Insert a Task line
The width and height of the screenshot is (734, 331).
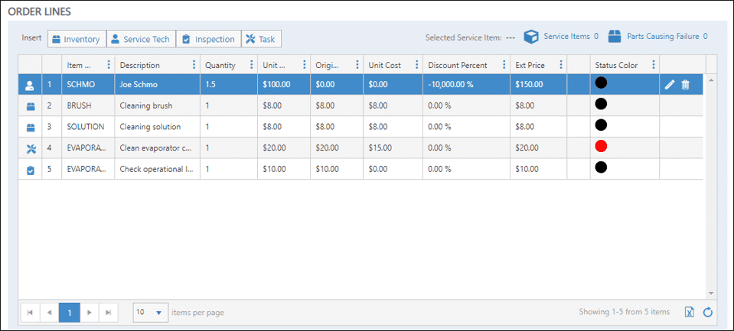point(261,39)
